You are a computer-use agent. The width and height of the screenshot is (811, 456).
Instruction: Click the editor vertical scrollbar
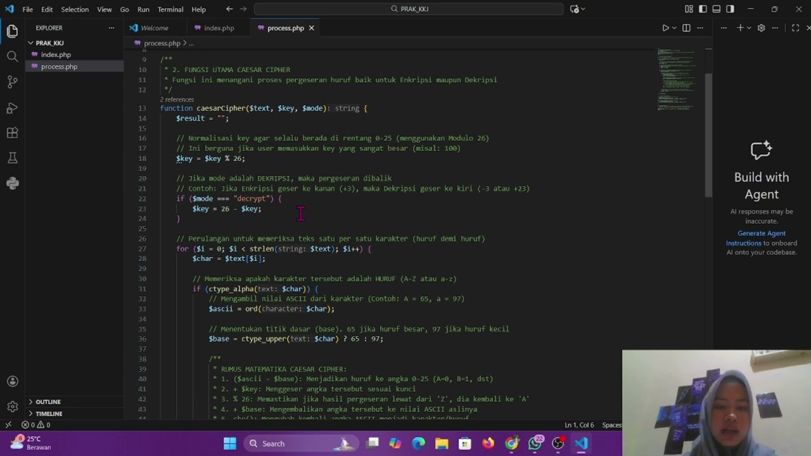pyautogui.click(x=708, y=134)
